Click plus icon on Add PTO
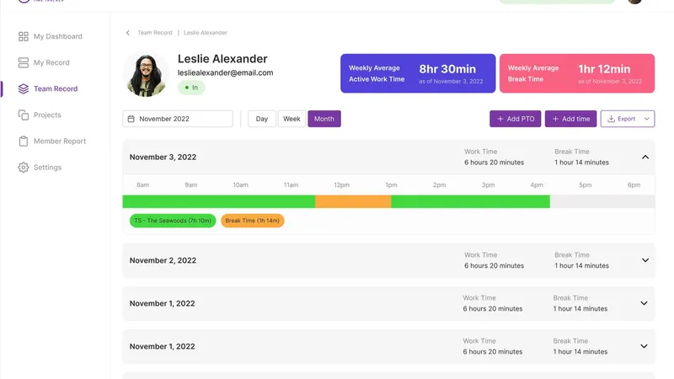 (x=500, y=119)
